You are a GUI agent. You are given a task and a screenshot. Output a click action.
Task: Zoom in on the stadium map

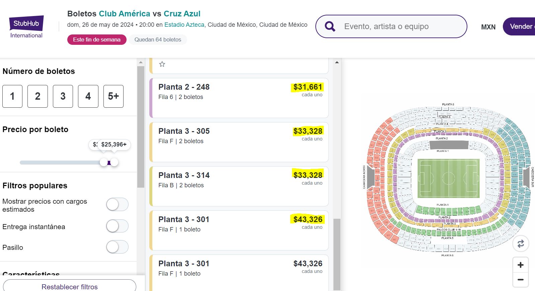point(521,265)
